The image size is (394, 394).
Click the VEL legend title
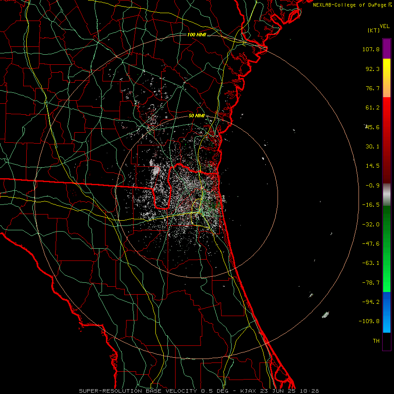click(x=384, y=26)
